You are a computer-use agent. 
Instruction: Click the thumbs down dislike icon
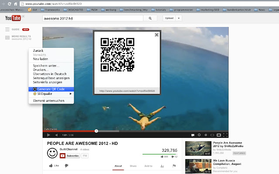coord(65,166)
